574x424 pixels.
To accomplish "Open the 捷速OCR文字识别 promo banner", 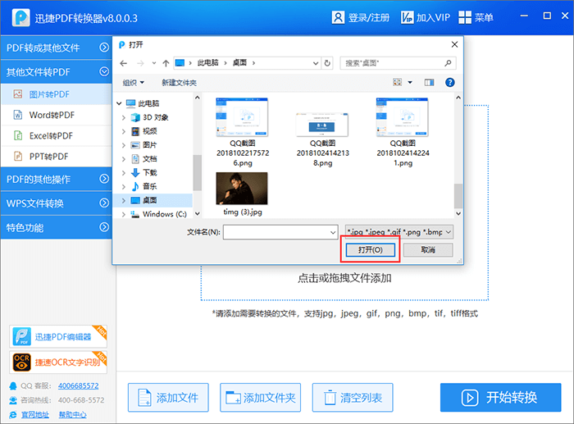I will [58, 362].
